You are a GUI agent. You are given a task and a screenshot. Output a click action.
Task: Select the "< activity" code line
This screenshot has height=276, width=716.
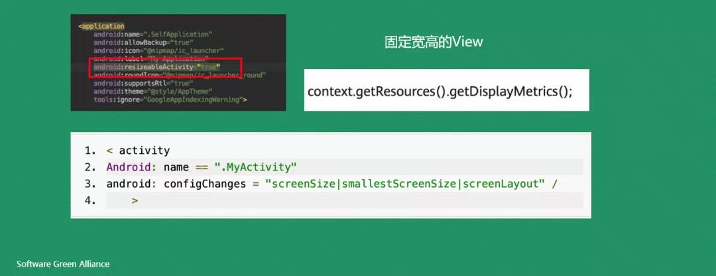138,151
